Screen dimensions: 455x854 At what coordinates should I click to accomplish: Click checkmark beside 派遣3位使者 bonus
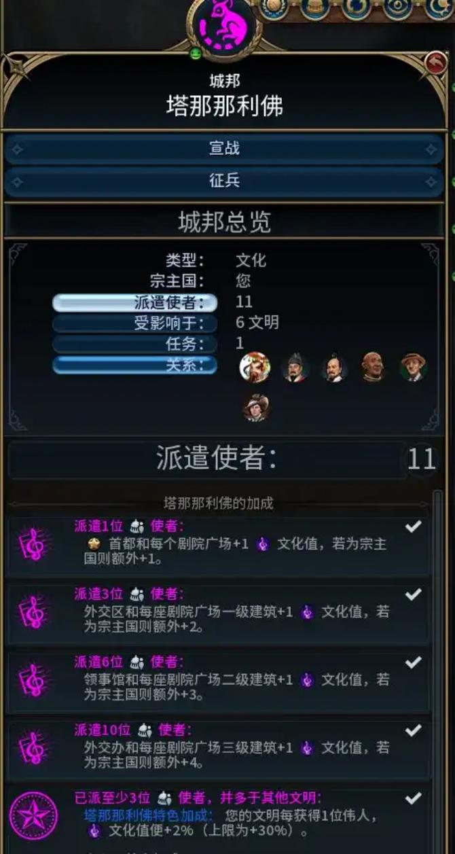[413, 594]
